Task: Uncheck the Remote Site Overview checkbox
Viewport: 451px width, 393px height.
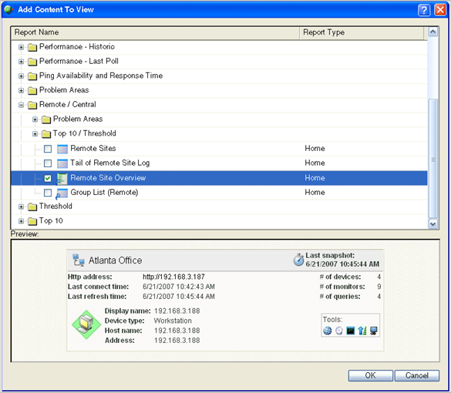Action: click(x=48, y=178)
